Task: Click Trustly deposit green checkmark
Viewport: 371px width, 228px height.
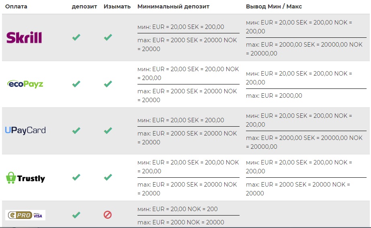Action: (76, 177)
